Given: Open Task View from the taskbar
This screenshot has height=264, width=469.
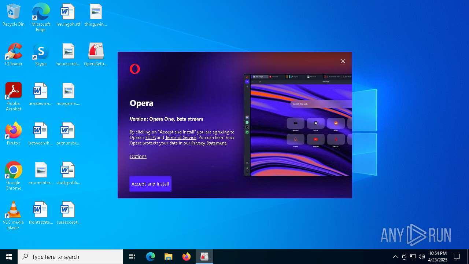Looking at the screenshot, I should point(132,257).
